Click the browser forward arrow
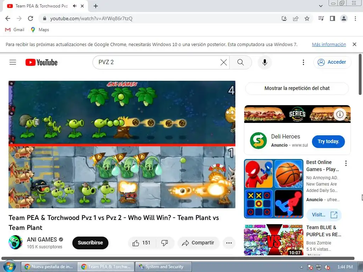Viewport: 363px width, 272px height. [19, 18]
